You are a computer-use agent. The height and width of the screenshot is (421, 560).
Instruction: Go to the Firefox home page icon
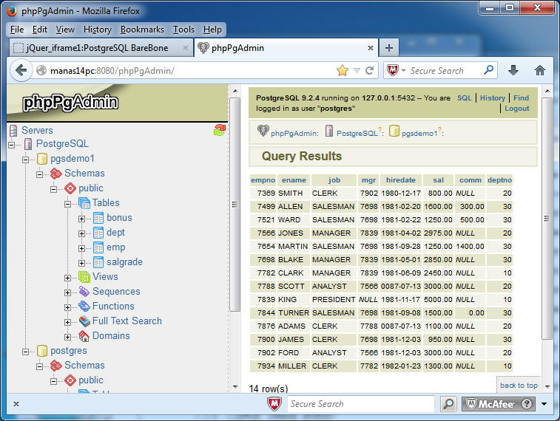540,70
